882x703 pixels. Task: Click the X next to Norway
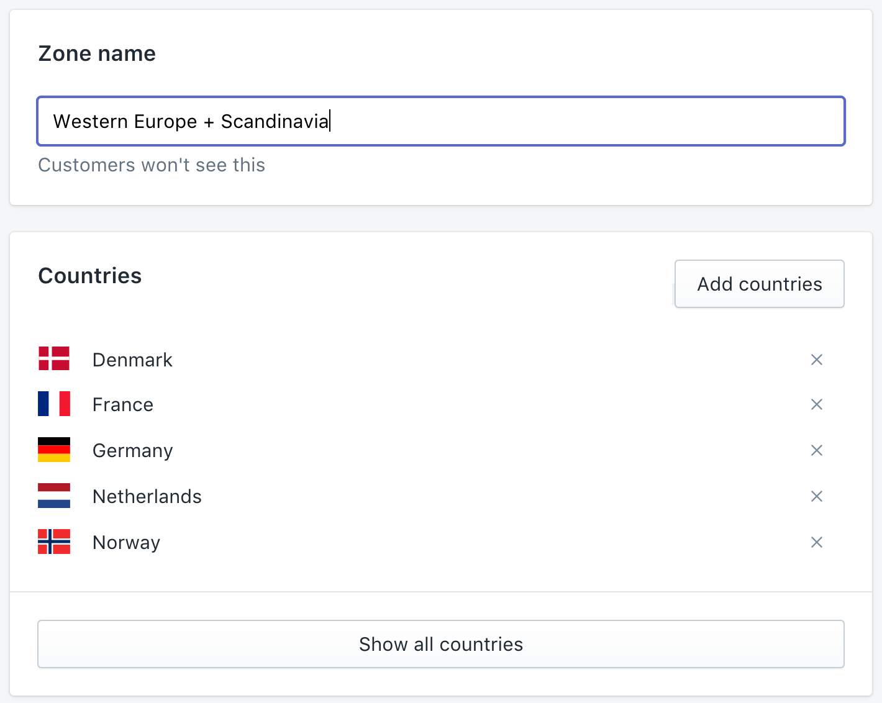coord(816,542)
